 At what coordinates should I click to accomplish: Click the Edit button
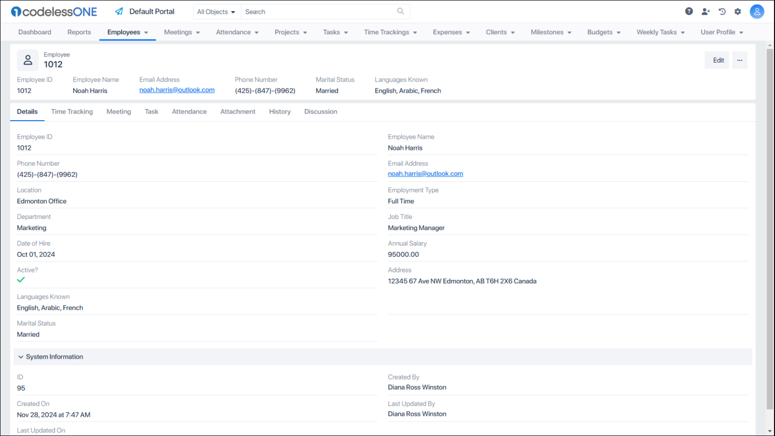pyautogui.click(x=716, y=60)
